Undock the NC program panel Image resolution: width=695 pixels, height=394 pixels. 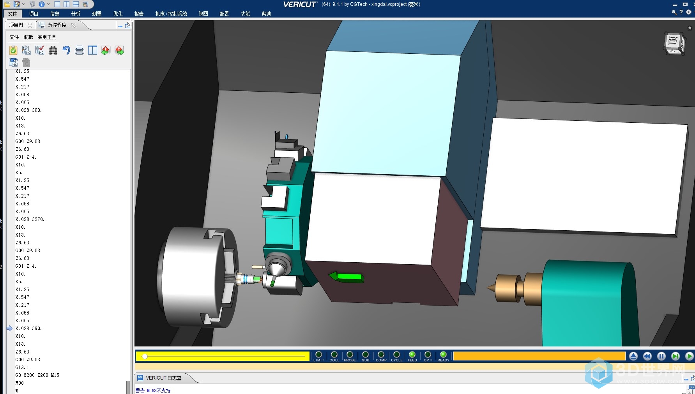coord(128,25)
